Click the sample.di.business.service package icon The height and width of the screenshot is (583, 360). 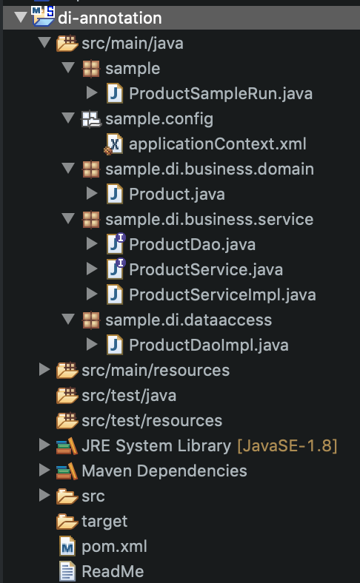tap(91, 220)
